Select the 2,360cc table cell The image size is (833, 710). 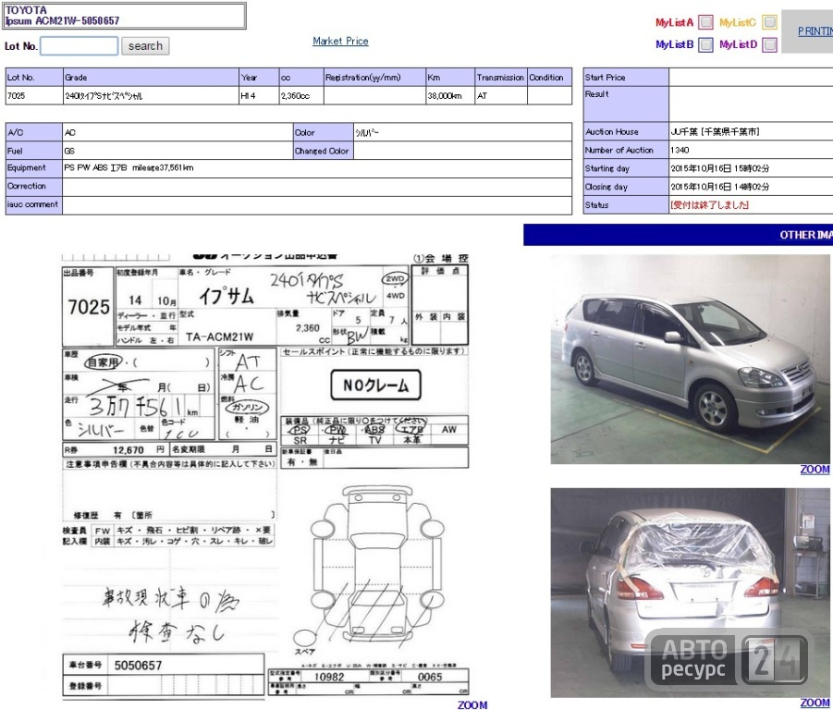[301, 95]
